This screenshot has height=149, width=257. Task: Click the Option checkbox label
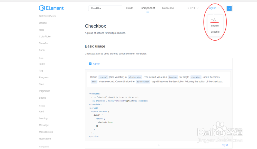click(97, 64)
